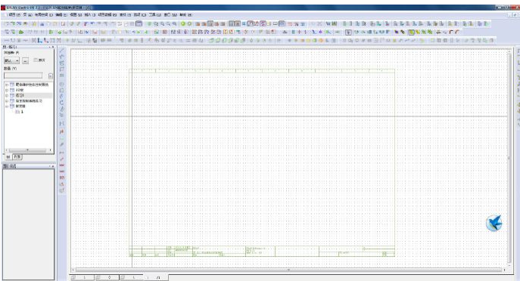Switch to the 列表 tab in page navigator
Image resolution: width=520 pixels, height=281 pixels.
(17, 156)
